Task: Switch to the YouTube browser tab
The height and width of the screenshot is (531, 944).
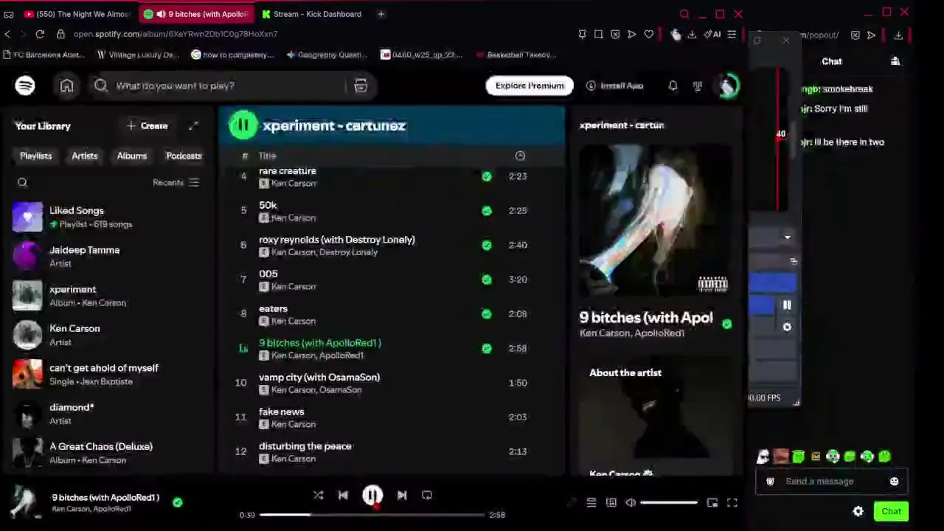Action: (77, 14)
